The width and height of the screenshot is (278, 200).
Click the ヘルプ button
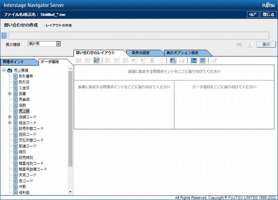click(253, 14)
